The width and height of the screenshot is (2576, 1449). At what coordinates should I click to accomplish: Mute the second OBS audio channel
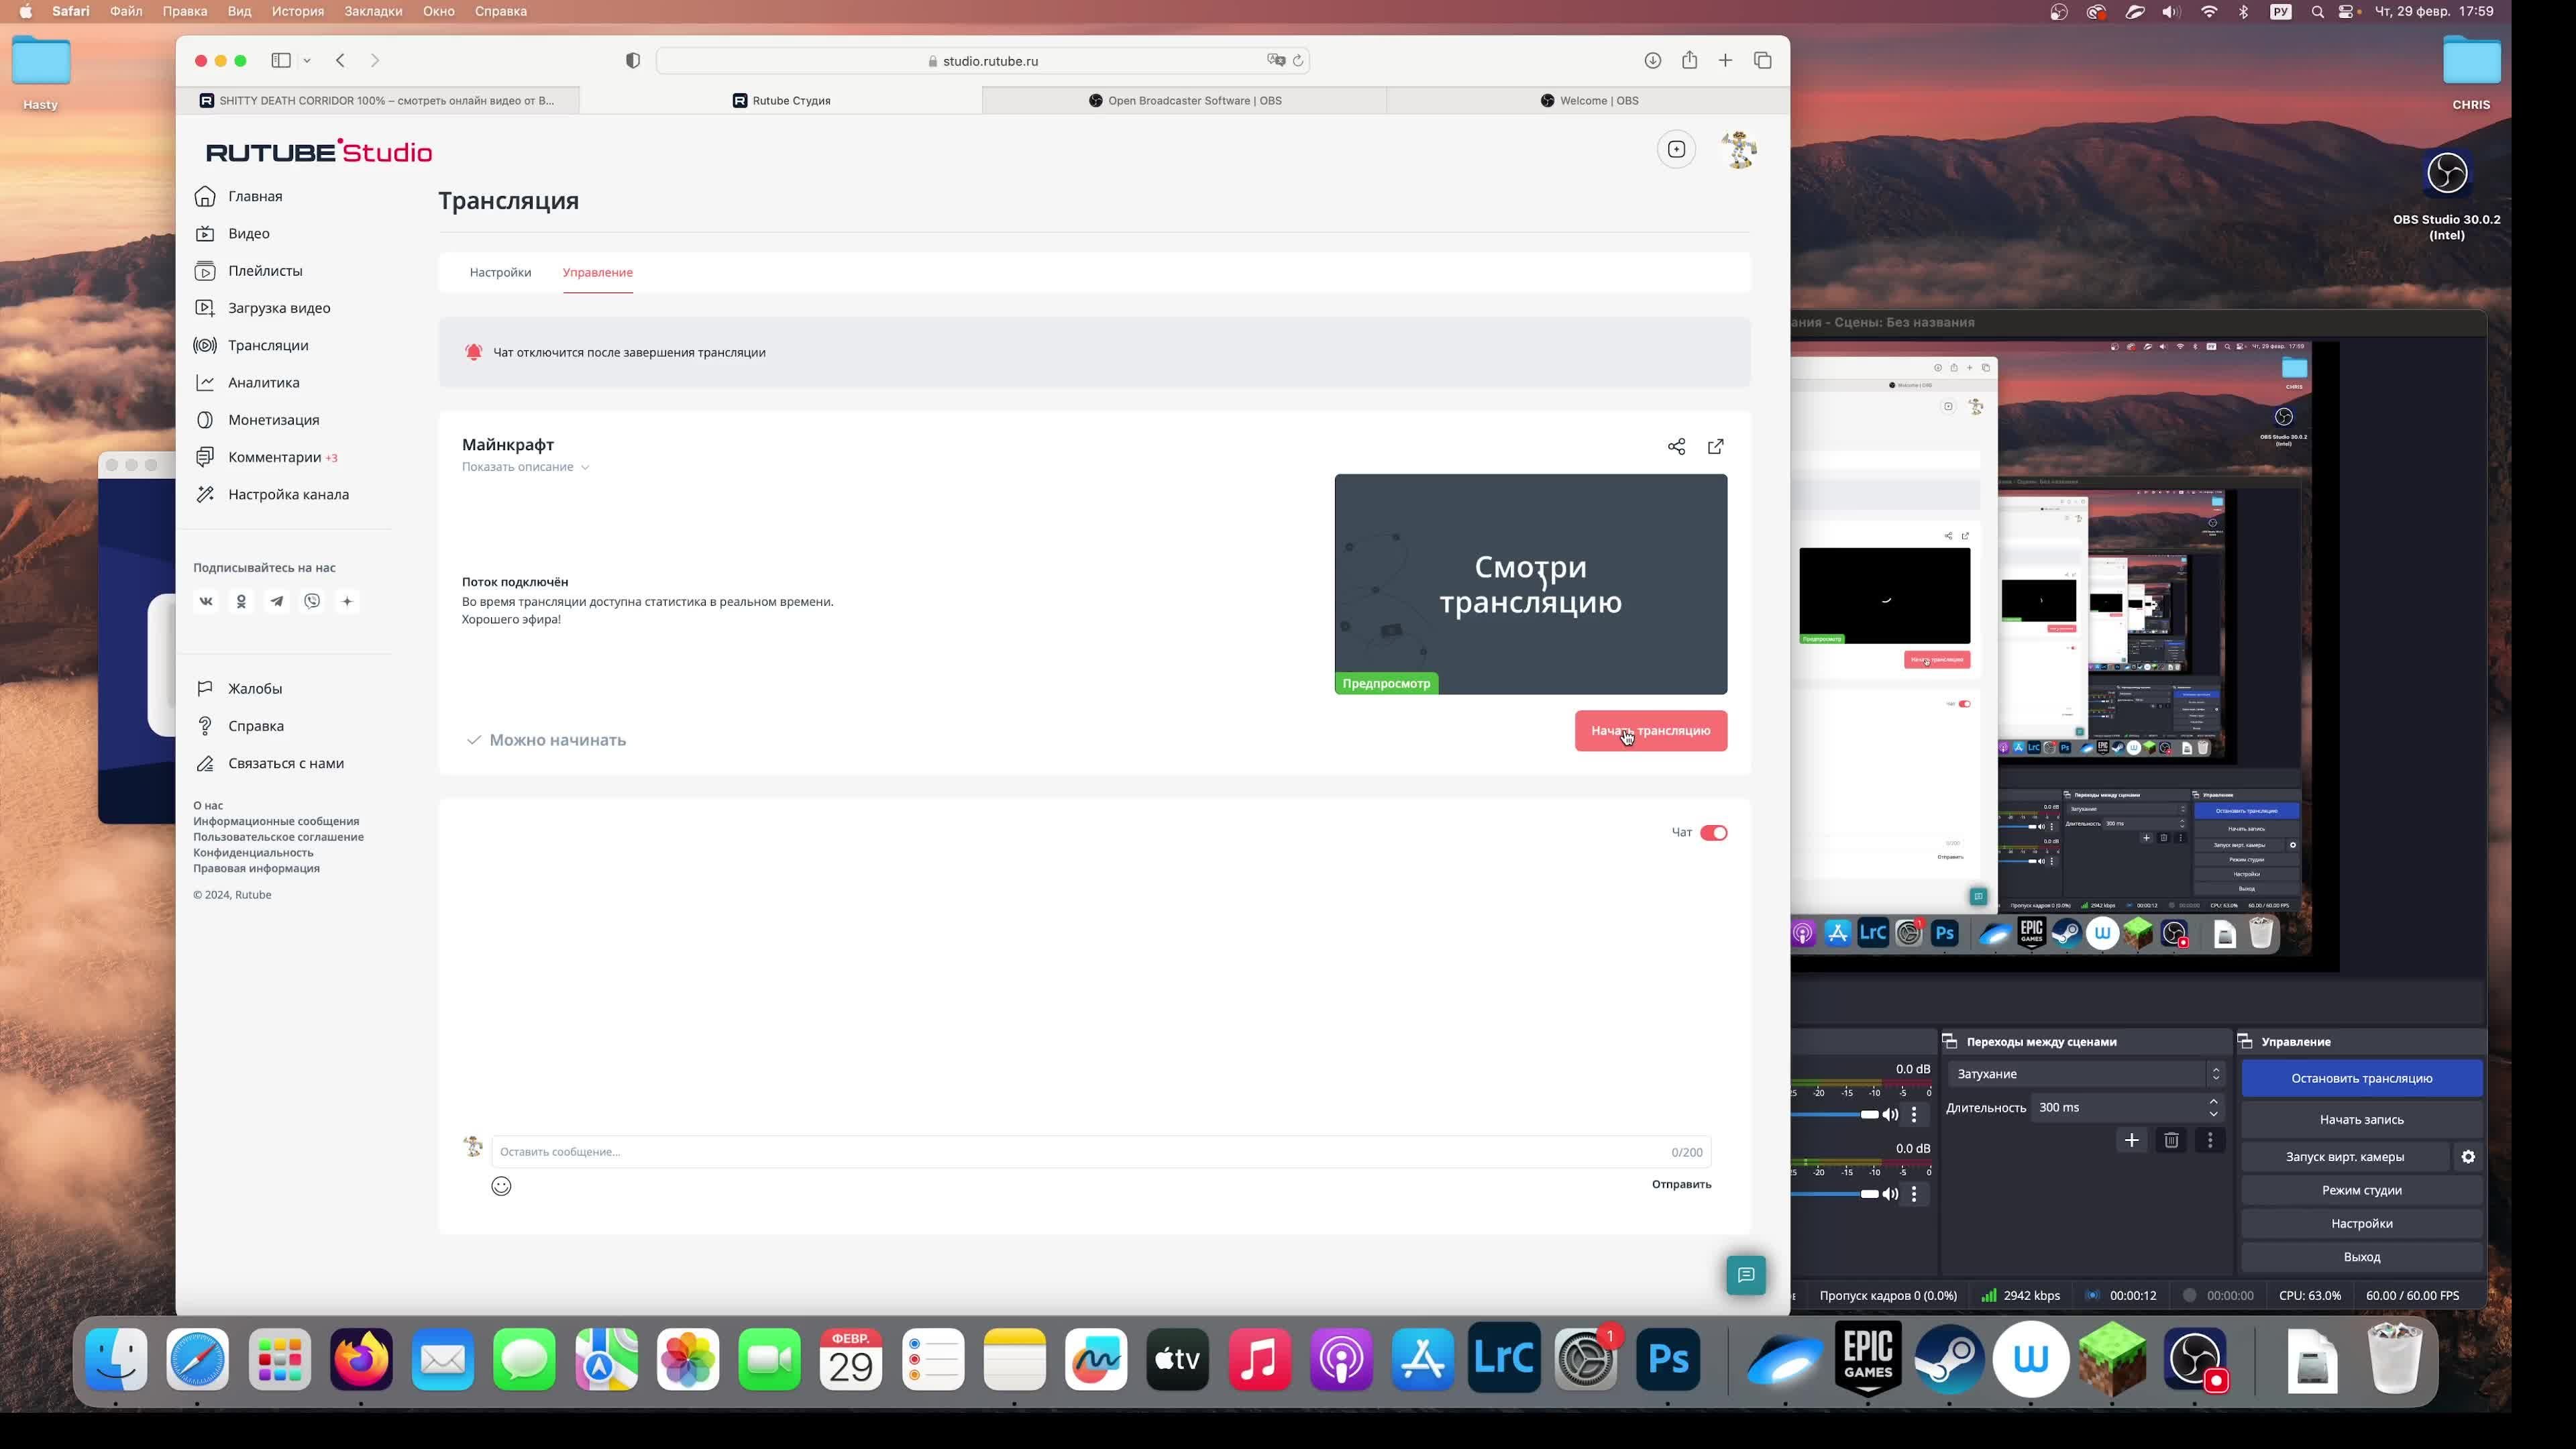[1890, 1193]
